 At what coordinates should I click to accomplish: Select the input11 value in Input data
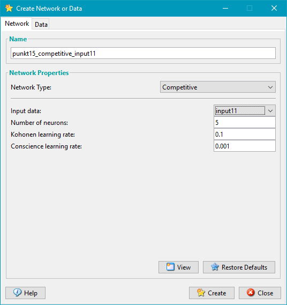point(240,111)
